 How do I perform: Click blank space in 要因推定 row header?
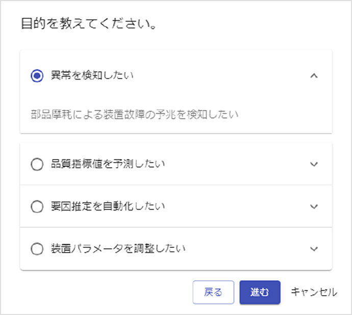pyautogui.click(x=235, y=206)
